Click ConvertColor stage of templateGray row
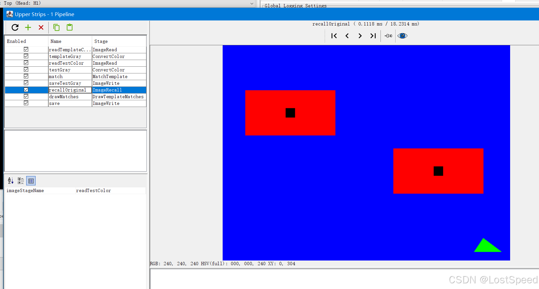539x289 pixels. pos(119,56)
